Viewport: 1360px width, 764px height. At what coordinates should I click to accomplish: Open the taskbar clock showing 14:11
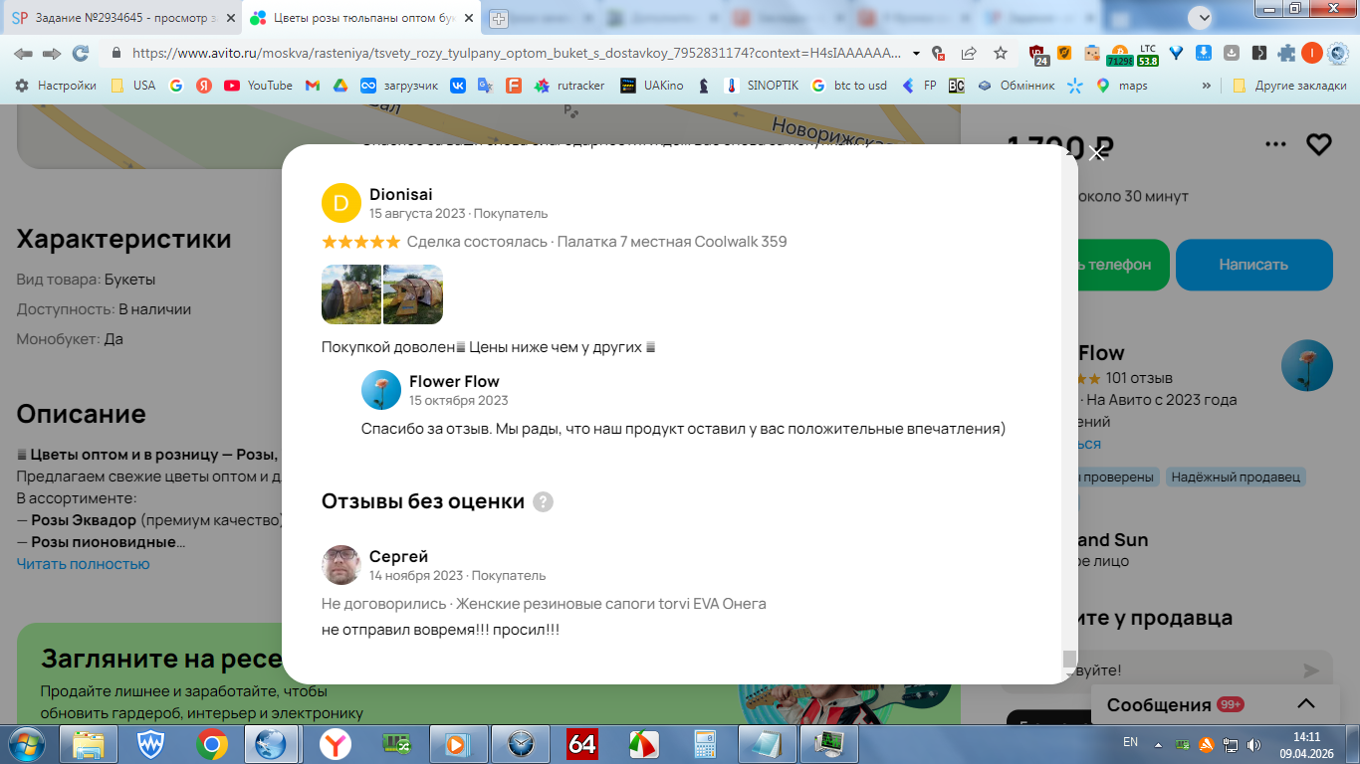1307,743
